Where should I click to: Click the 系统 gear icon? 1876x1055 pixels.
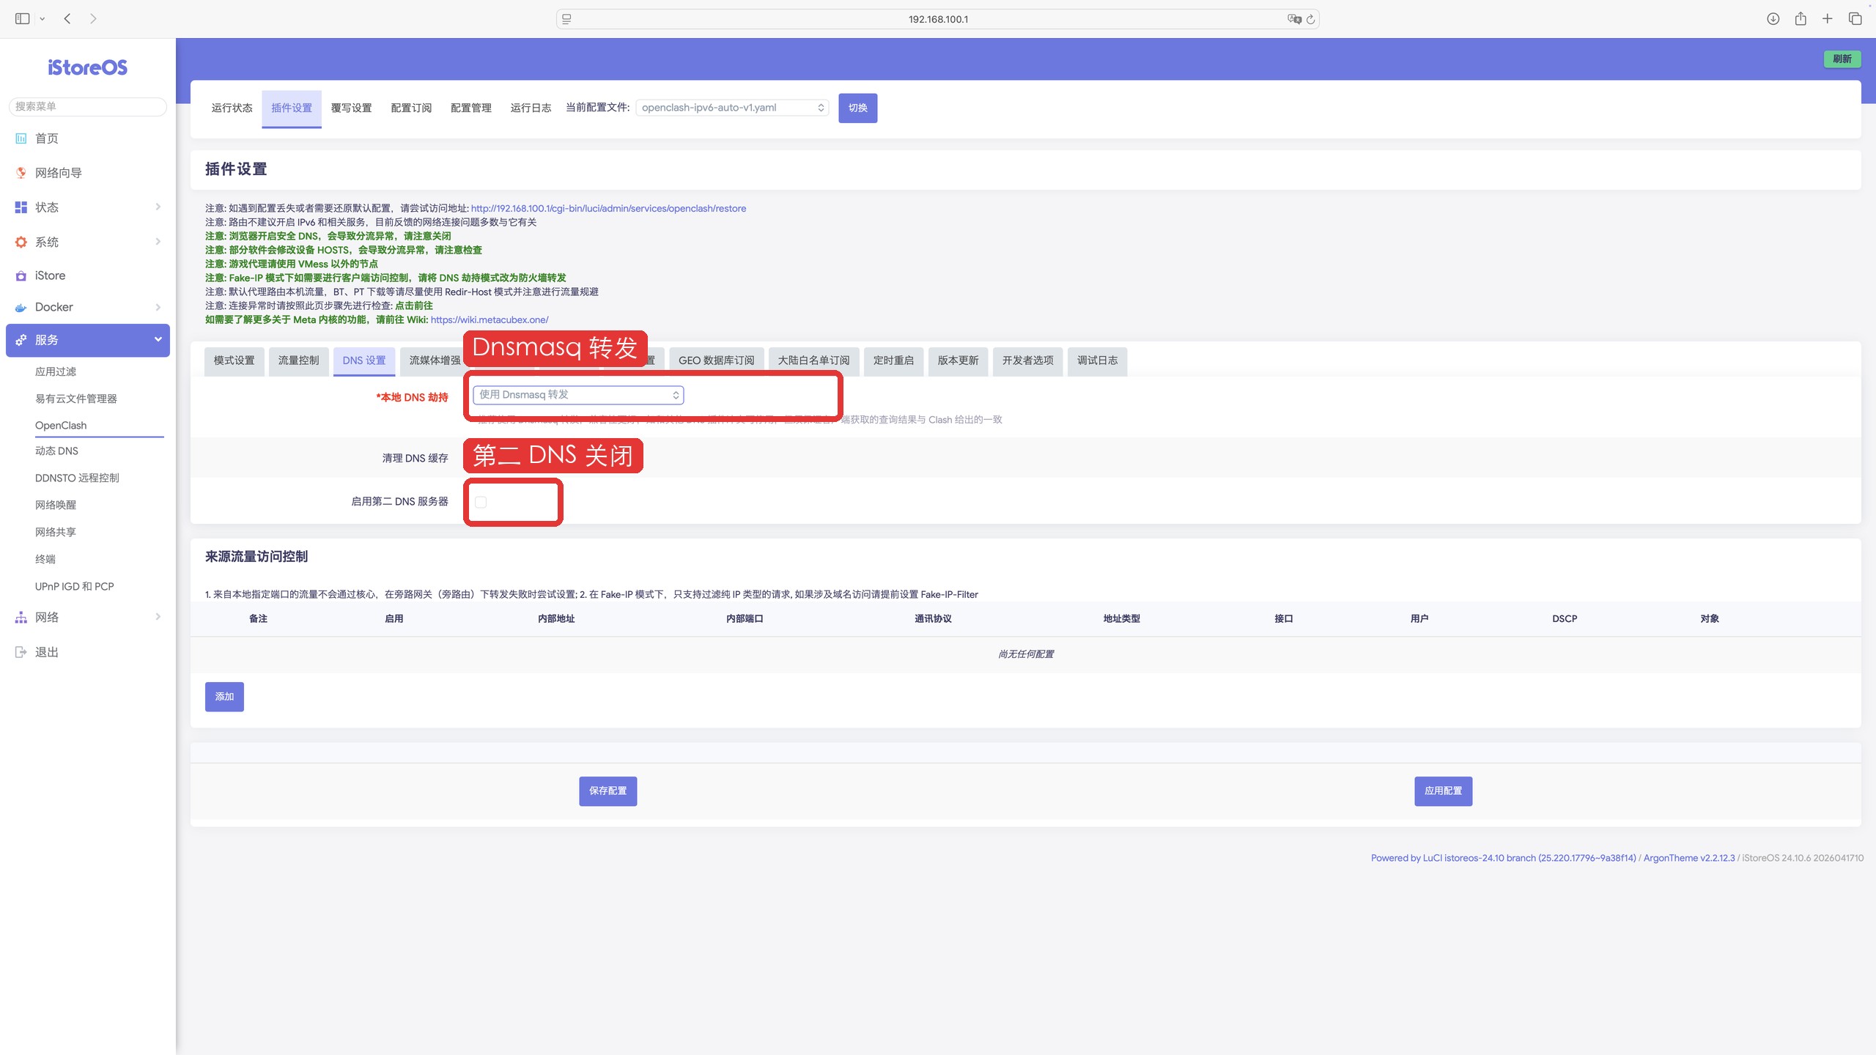[21, 242]
